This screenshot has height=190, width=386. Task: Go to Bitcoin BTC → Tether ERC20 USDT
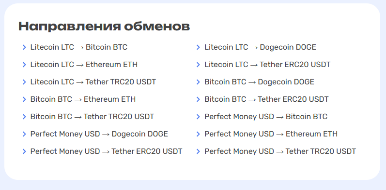point(266,99)
